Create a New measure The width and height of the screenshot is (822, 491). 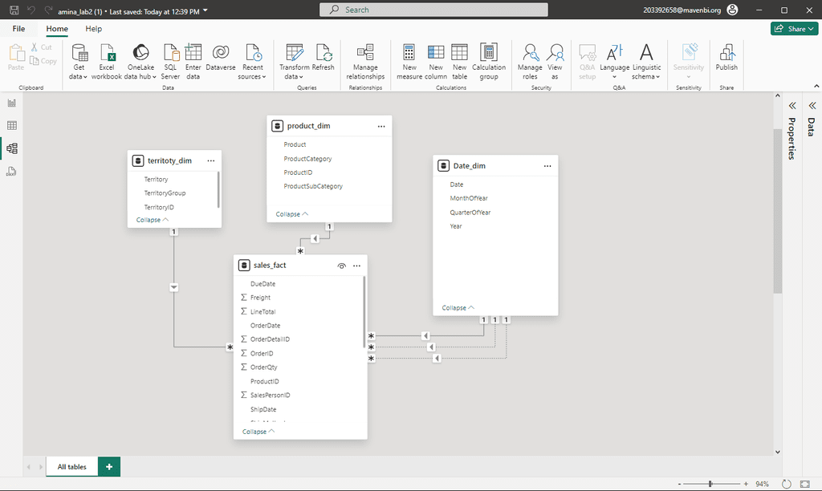(409, 62)
